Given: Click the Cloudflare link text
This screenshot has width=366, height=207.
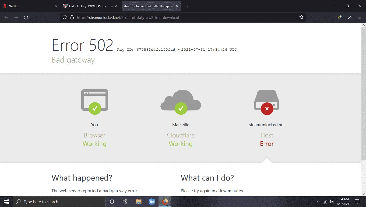Looking at the screenshot, I should click(181, 135).
